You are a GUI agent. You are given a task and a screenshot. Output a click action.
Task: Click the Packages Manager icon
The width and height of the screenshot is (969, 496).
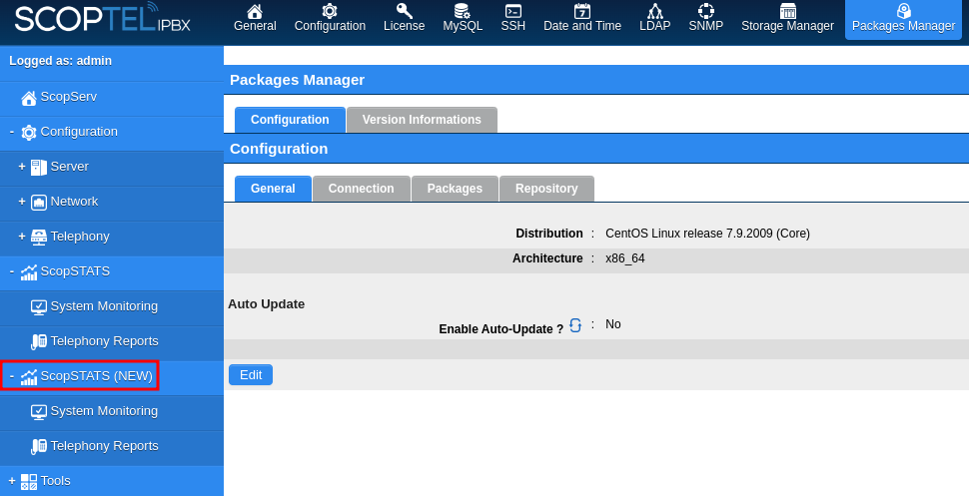click(x=903, y=11)
